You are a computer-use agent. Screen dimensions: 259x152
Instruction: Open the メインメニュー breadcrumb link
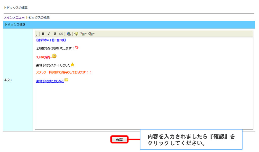pyautogui.click(x=14, y=17)
